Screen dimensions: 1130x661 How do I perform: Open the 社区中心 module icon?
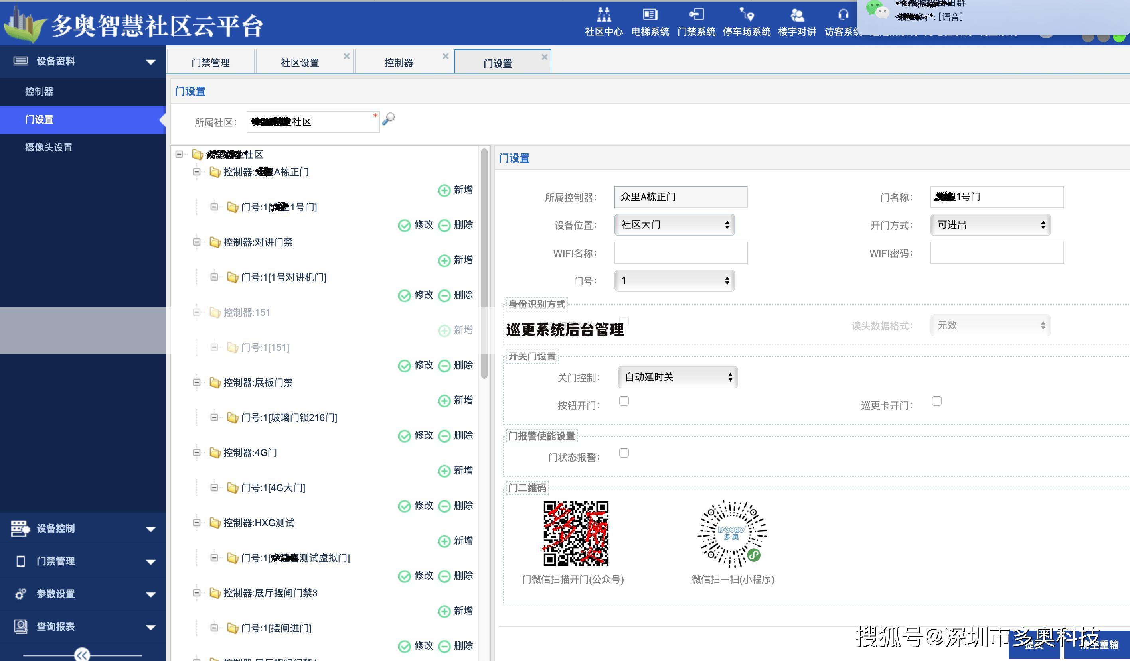[604, 15]
